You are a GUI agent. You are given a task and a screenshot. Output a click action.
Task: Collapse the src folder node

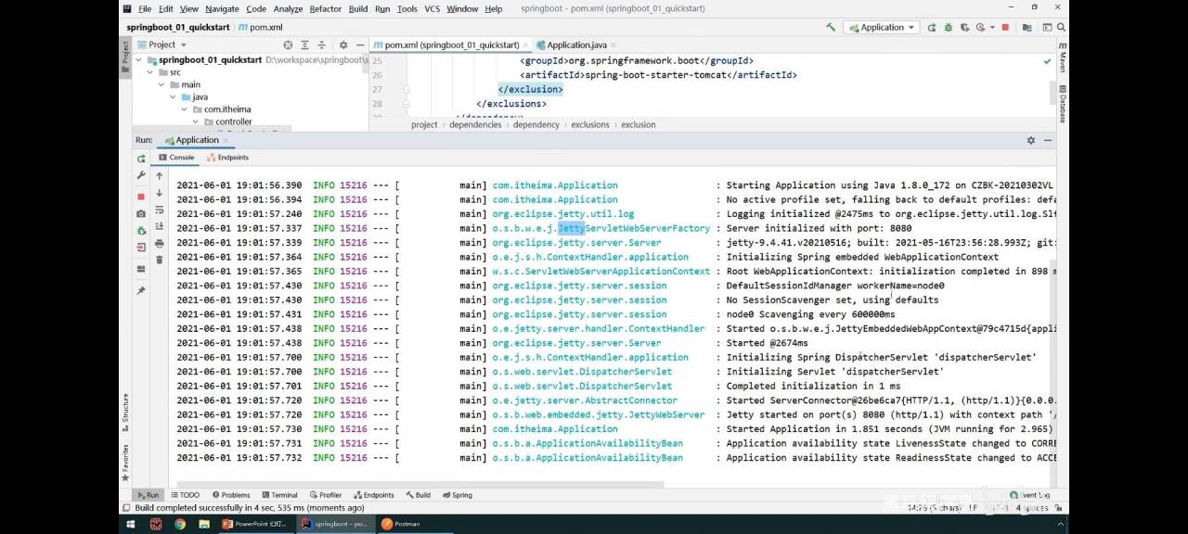point(150,72)
